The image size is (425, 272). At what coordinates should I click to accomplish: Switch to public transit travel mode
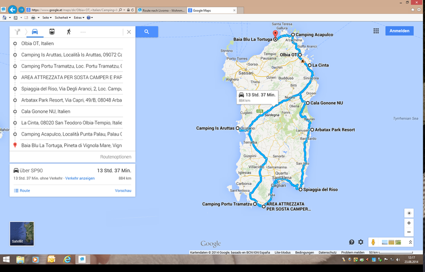(x=52, y=32)
